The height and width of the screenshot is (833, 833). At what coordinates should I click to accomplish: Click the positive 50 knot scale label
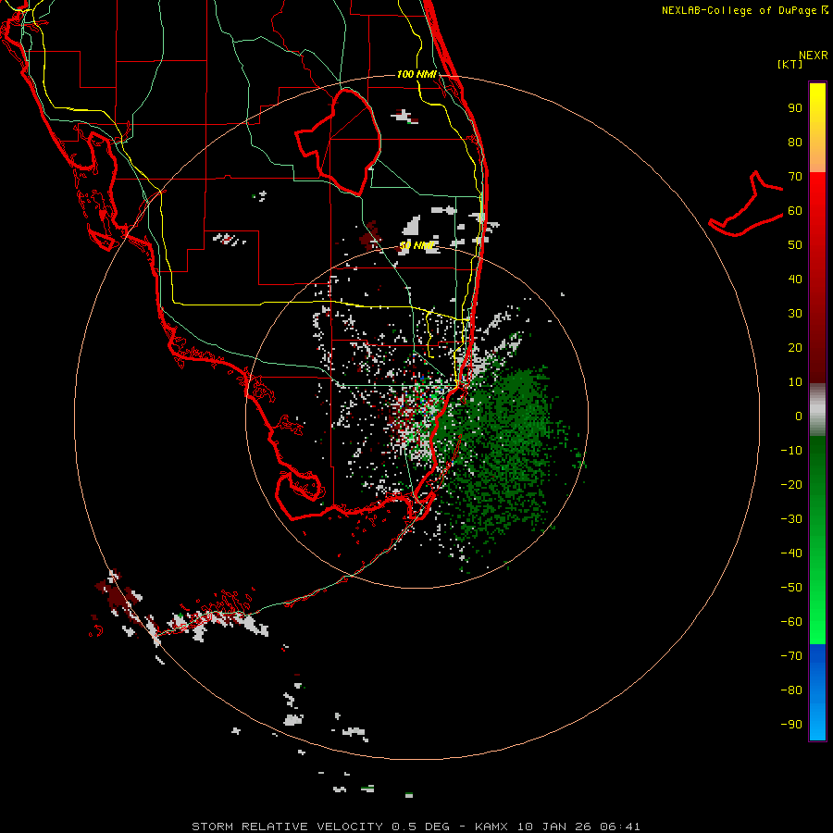click(795, 245)
